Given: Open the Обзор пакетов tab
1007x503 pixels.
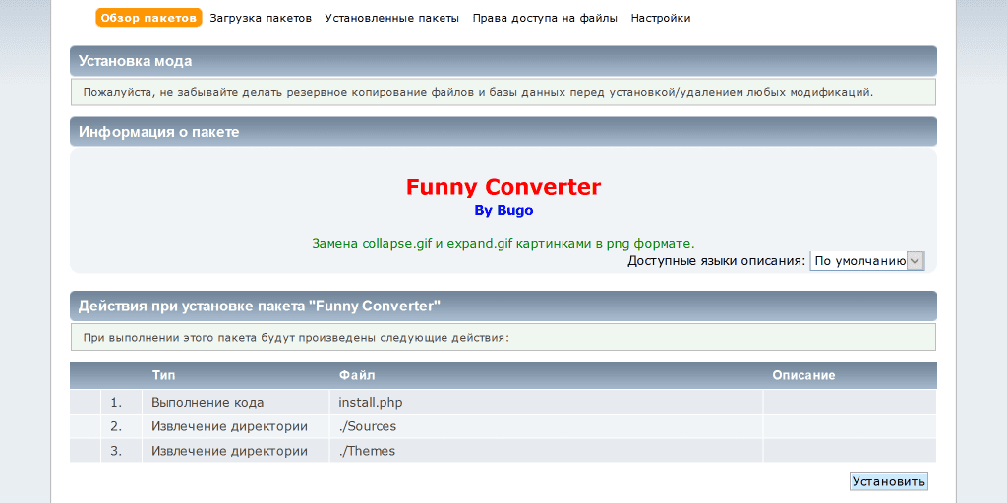Looking at the screenshot, I should tap(148, 18).
